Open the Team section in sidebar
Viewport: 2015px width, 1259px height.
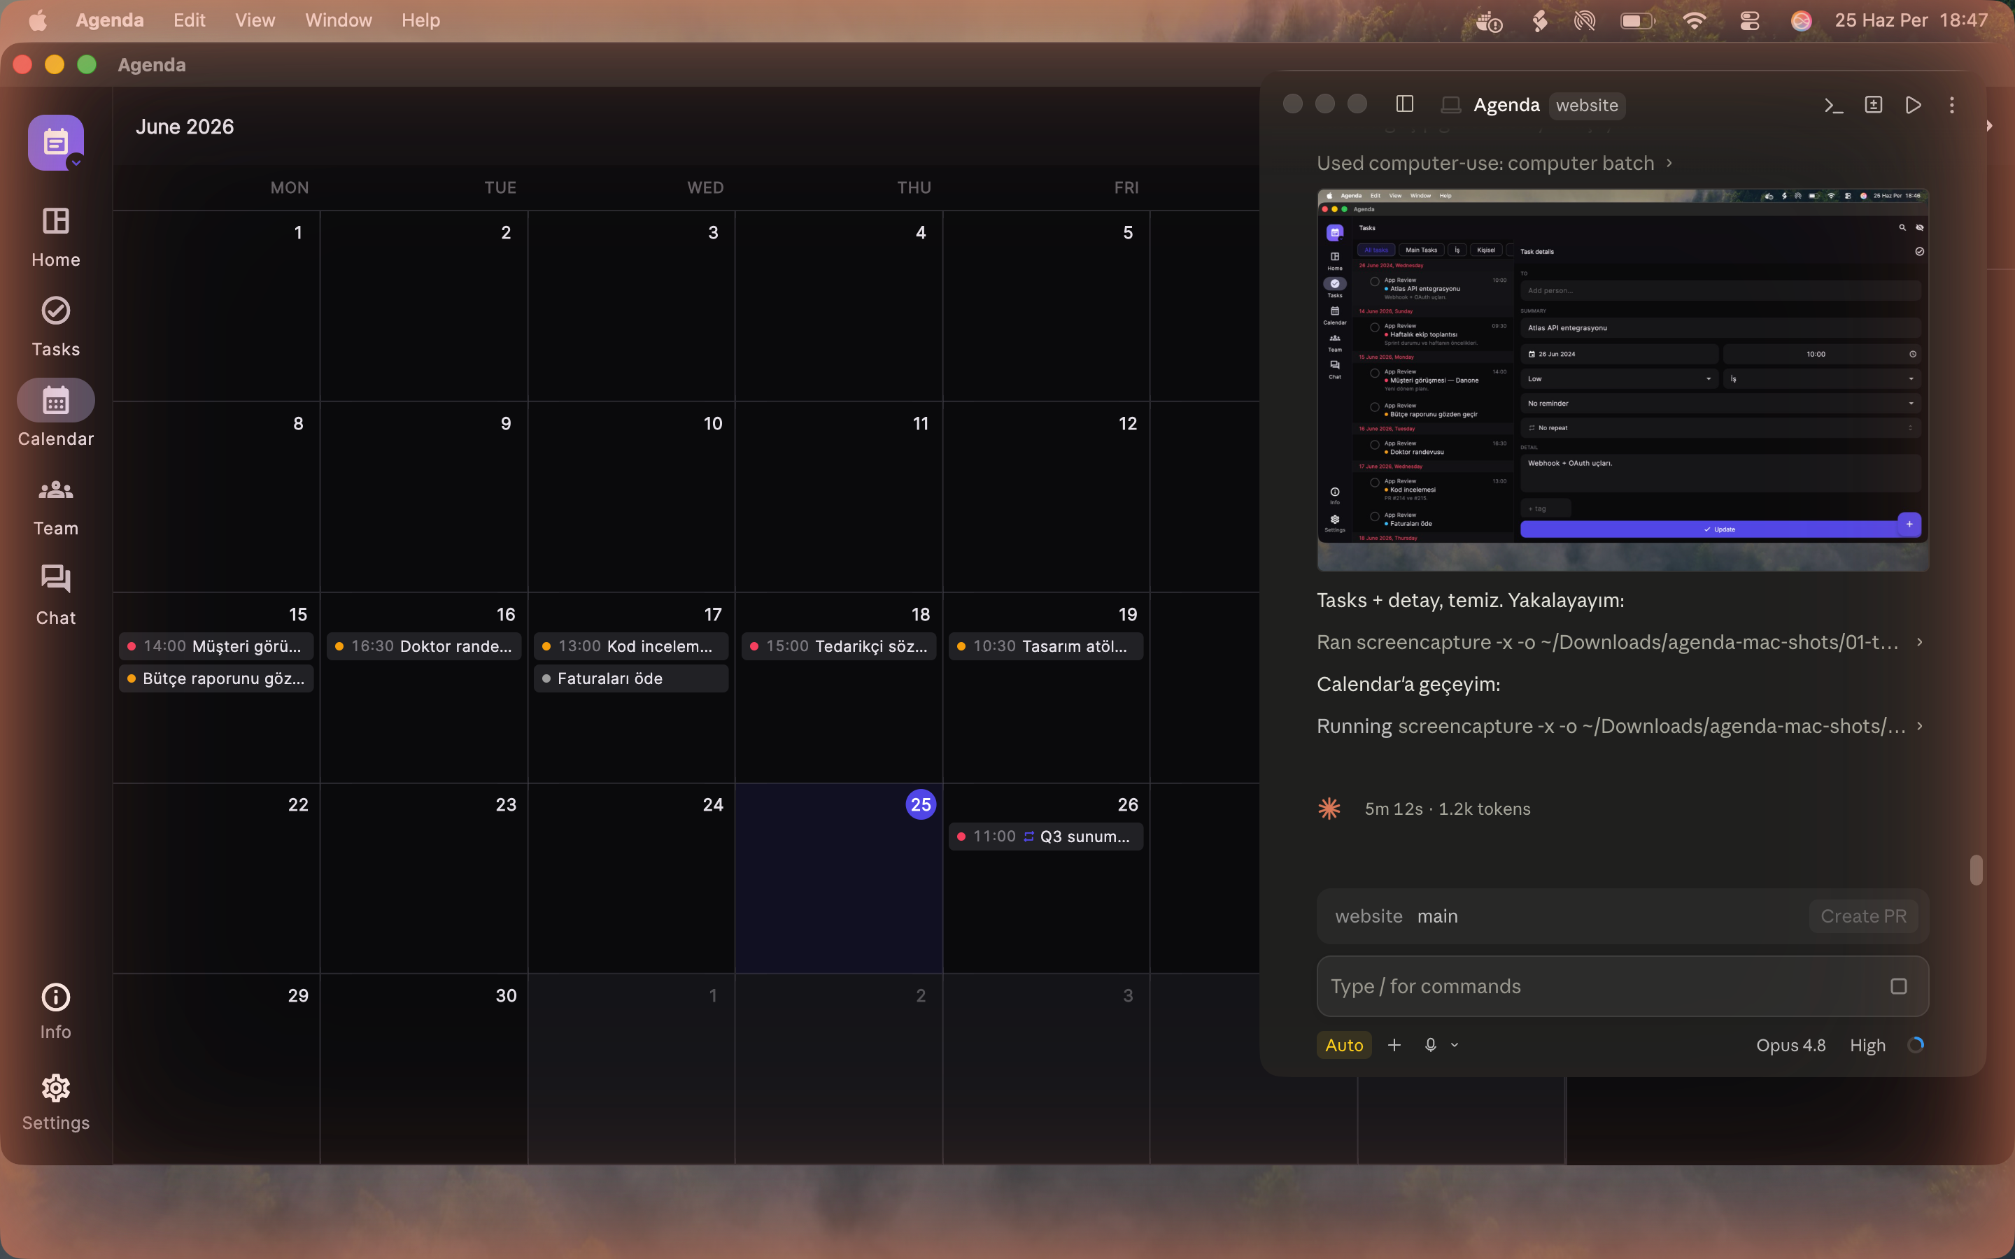pyautogui.click(x=56, y=506)
